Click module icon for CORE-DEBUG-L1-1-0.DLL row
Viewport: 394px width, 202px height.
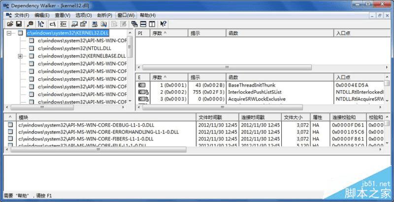pos(10,125)
